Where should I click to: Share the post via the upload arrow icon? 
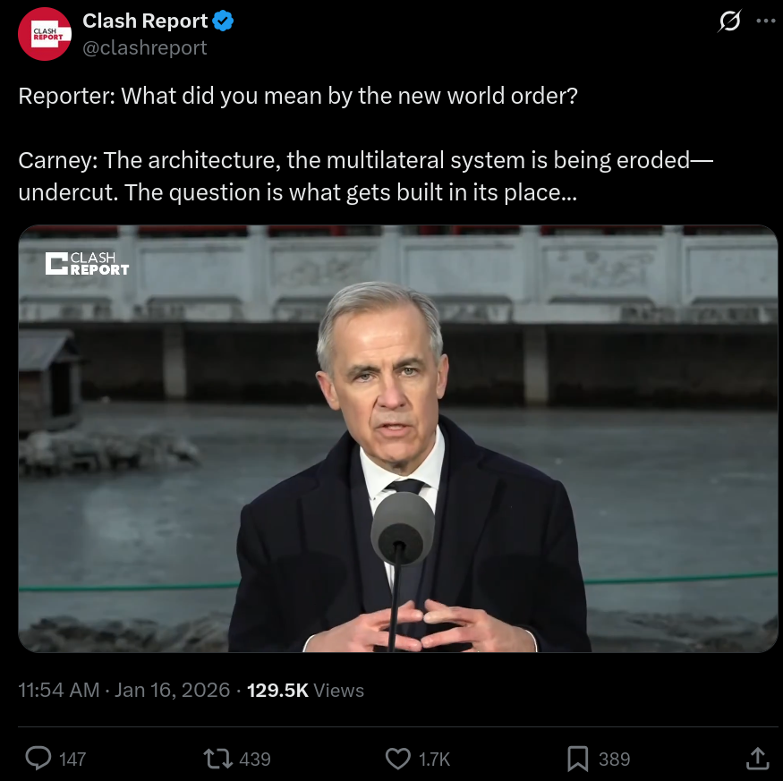(x=757, y=759)
